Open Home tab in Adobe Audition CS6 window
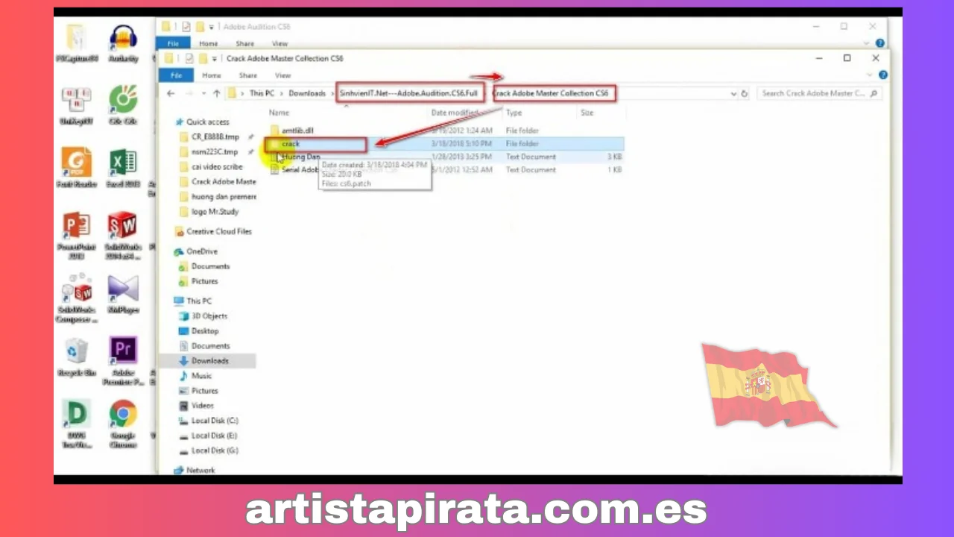Viewport: 954px width, 537px height. click(x=209, y=43)
